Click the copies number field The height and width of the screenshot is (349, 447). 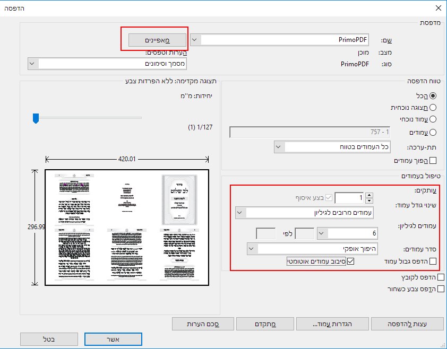pos(349,198)
